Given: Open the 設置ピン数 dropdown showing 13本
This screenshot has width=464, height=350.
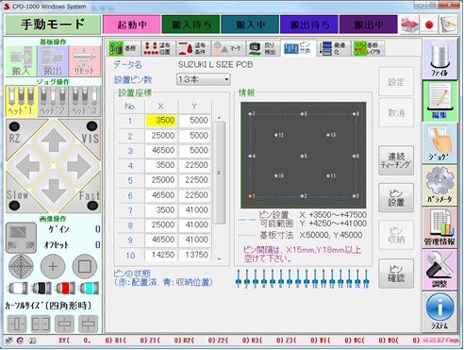Looking at the screenshot, I should pyautogui.click(x=204, y=79).
